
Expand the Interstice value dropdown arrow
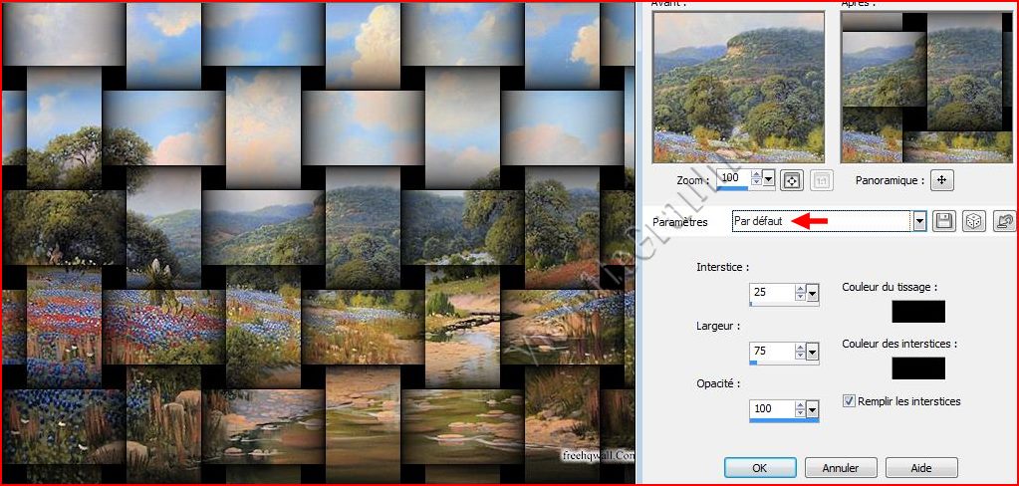point(812,293)
